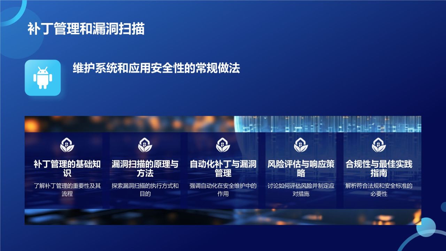Click the leaf icon above 风险评估与响应策略
Screen dimensions: 446x251
click(301, 145)
